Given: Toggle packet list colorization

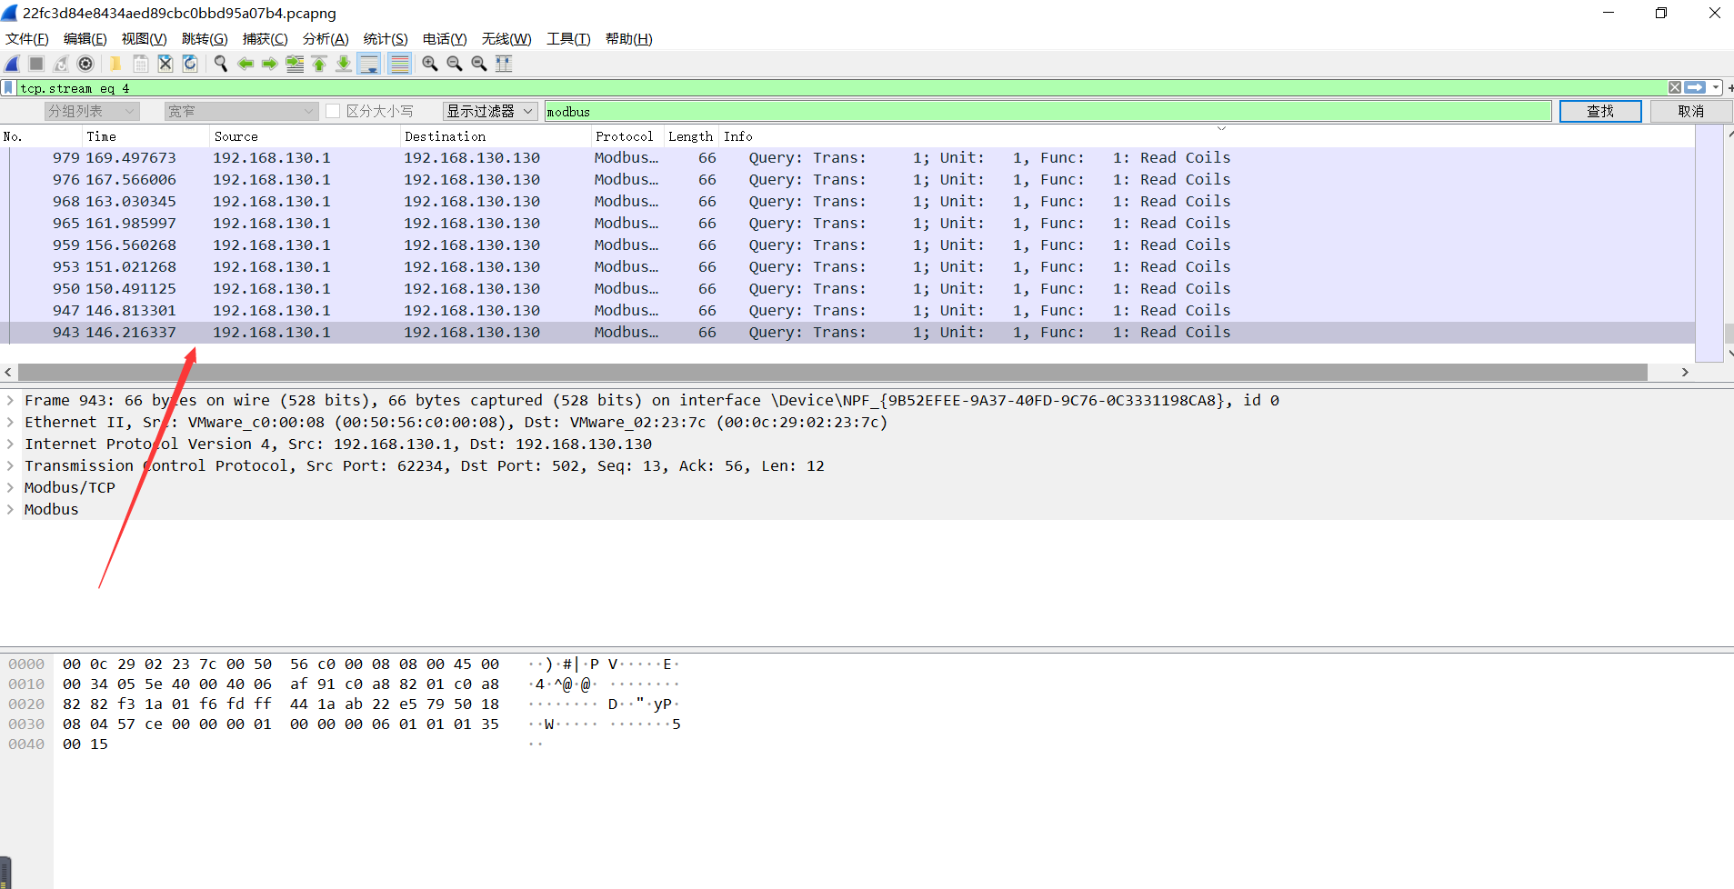Looking at the screenshot, I should (x=399, y=64).
